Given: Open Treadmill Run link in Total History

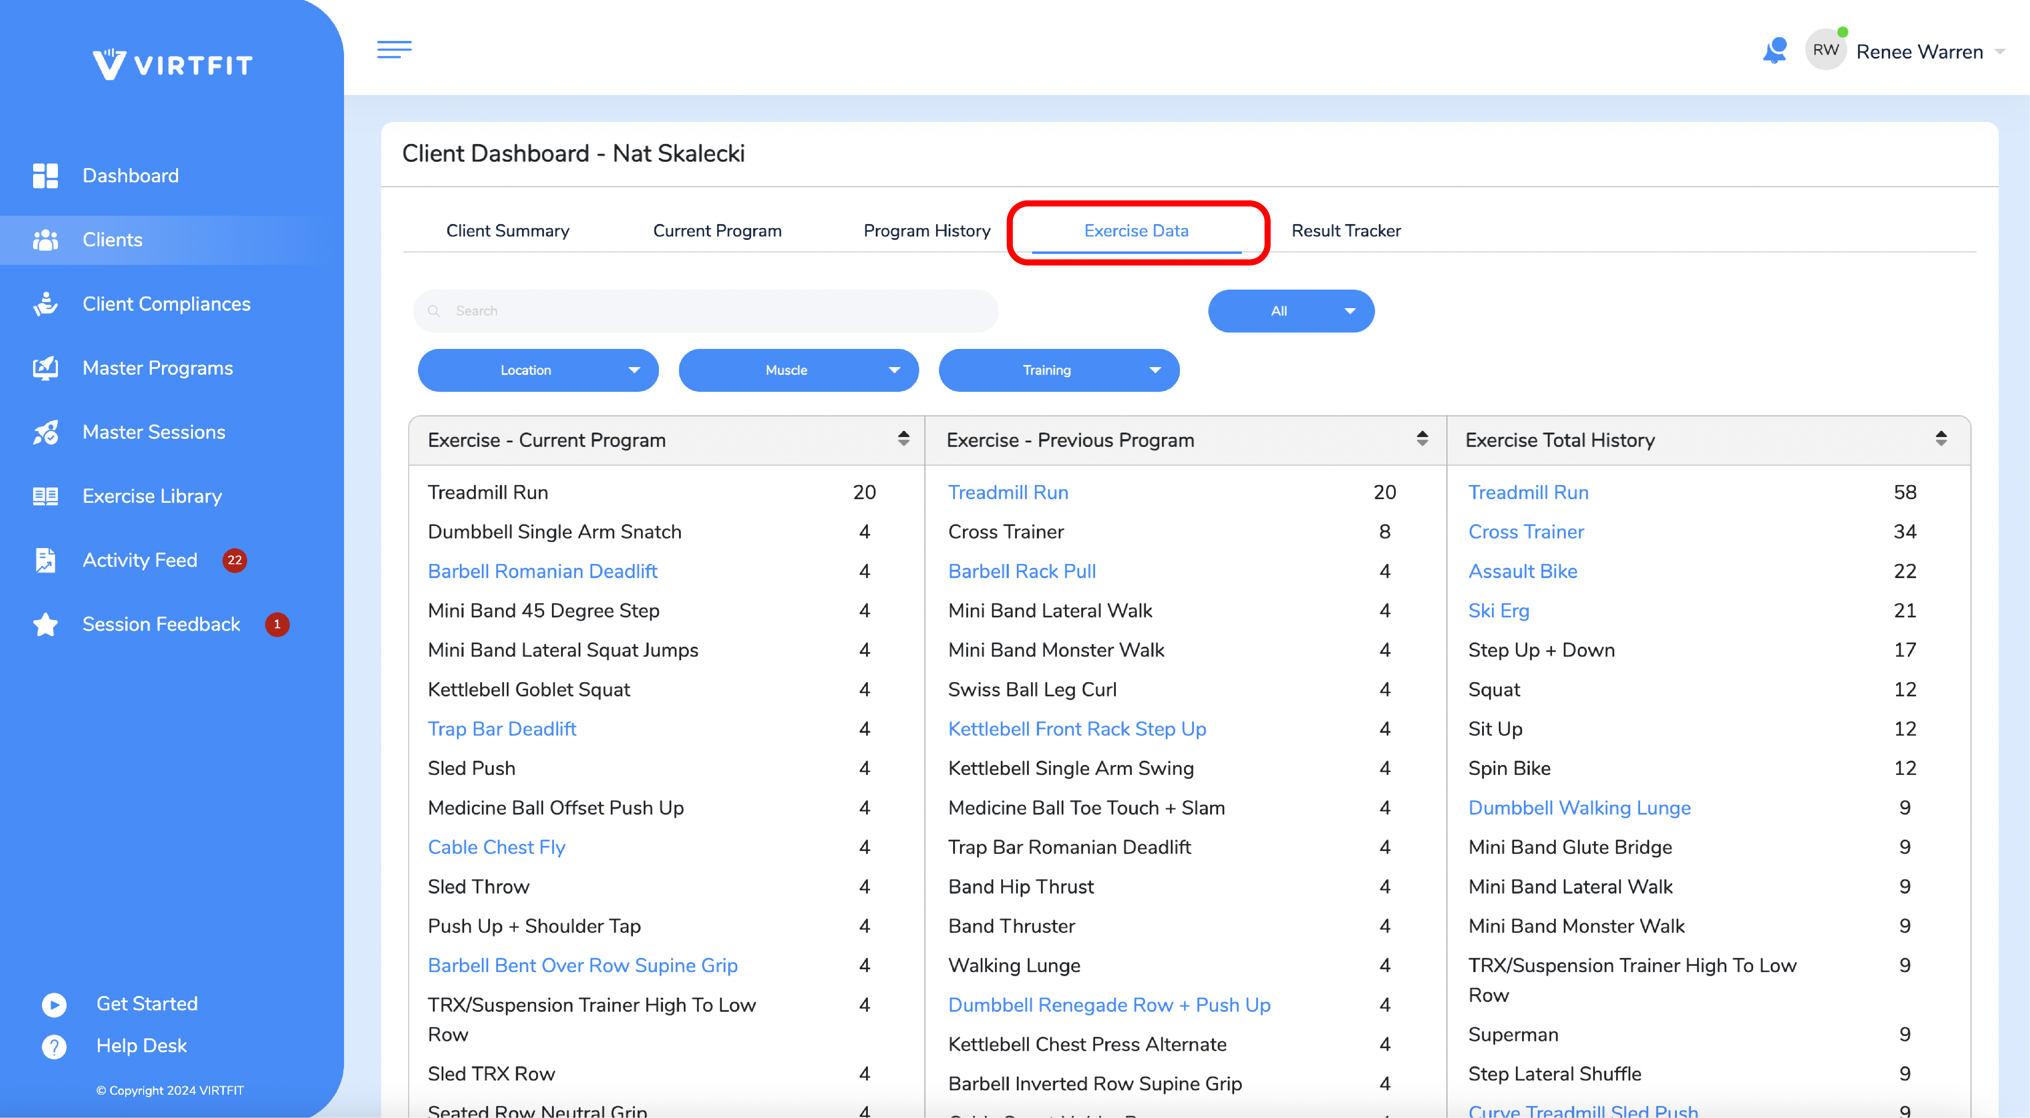Looking at the screenshot, I should [x=1528, y=492].
